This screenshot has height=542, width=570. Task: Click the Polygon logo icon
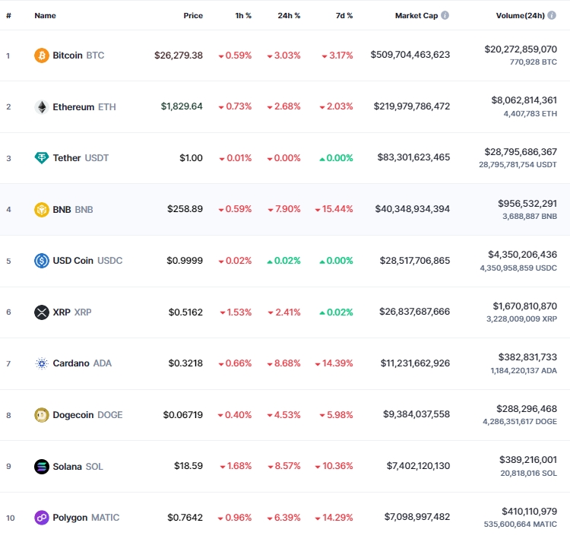click(42, 517)
